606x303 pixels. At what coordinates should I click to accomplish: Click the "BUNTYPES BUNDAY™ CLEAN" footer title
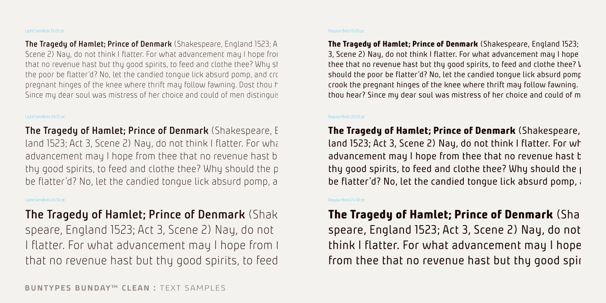[x=88, y=288]
